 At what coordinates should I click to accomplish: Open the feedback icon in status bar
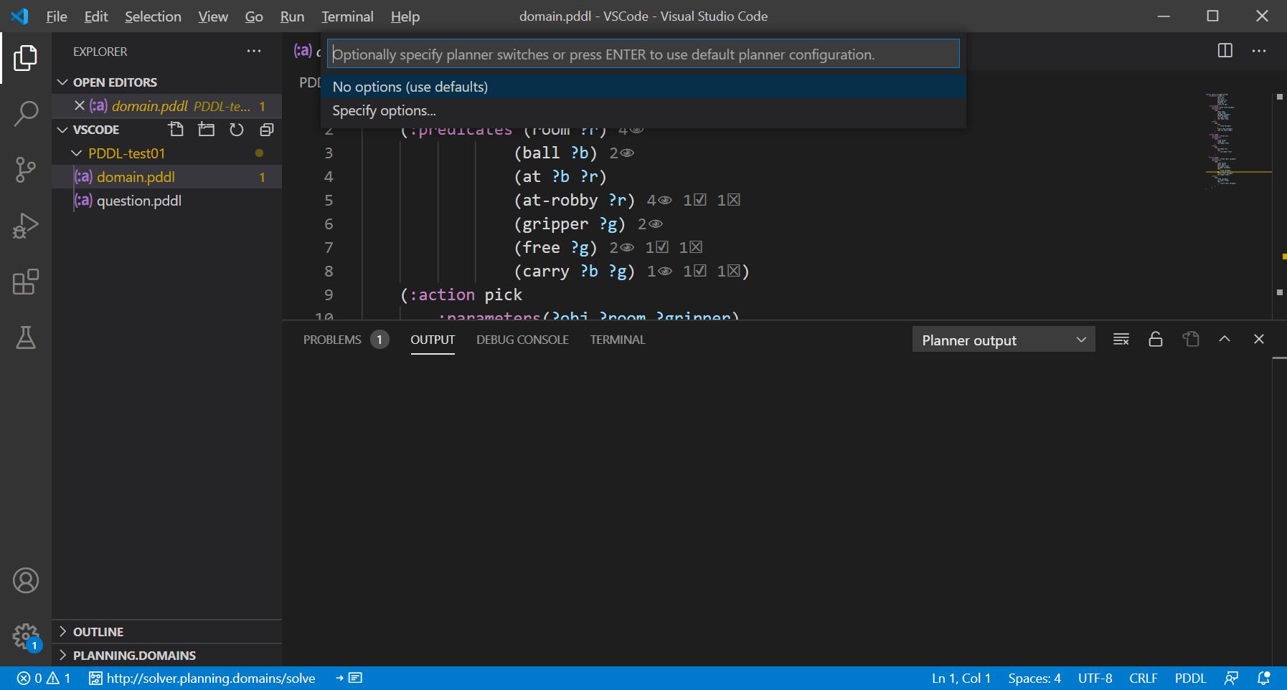coord(1232,678)
